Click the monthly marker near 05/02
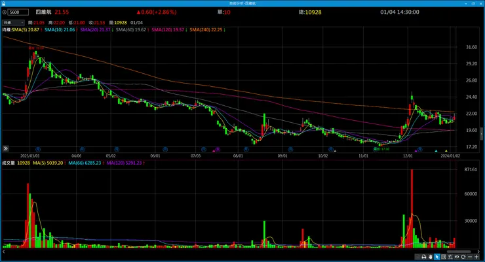Image resolution: width=485 pixels, height=262 pixels. 117,150
